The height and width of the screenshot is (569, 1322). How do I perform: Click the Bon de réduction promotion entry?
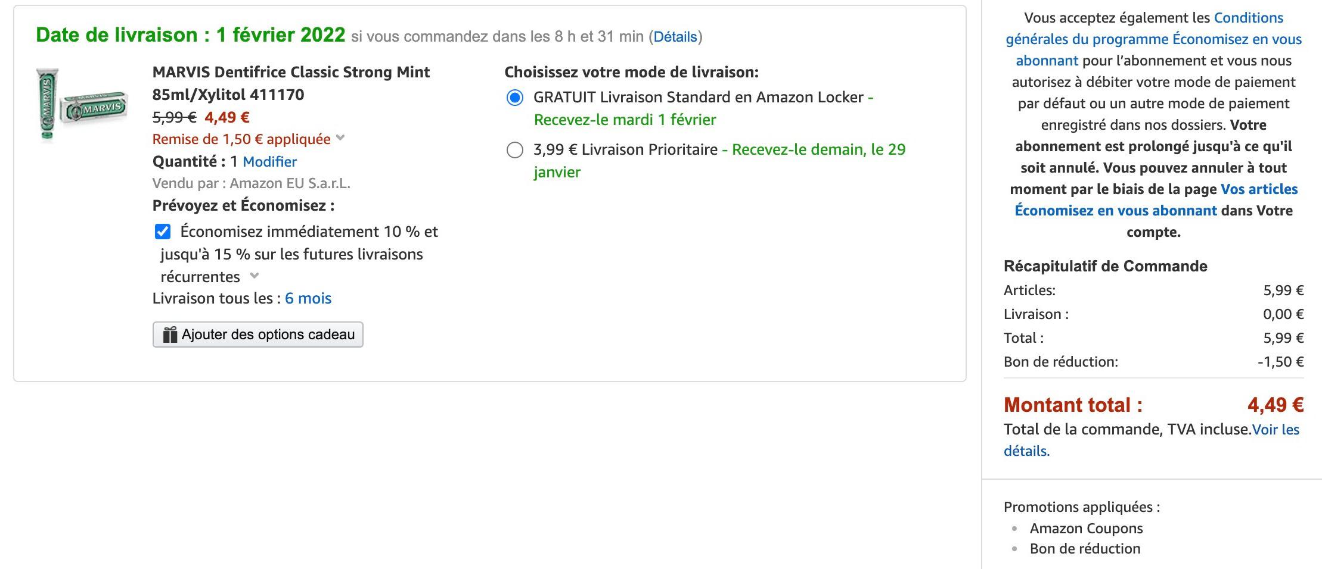click(1085, 549)
